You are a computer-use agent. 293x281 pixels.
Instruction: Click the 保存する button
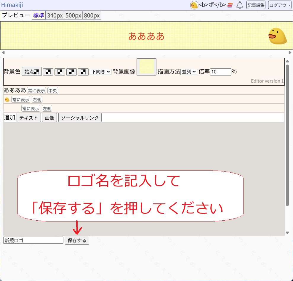click(x=77, y=240)
